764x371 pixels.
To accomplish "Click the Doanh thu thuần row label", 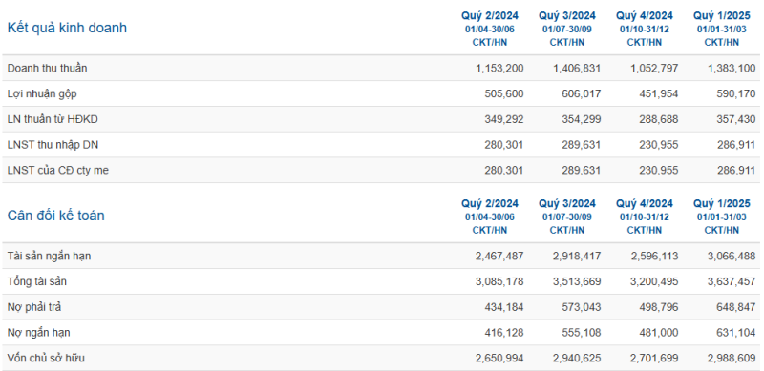I will [47, 68].
